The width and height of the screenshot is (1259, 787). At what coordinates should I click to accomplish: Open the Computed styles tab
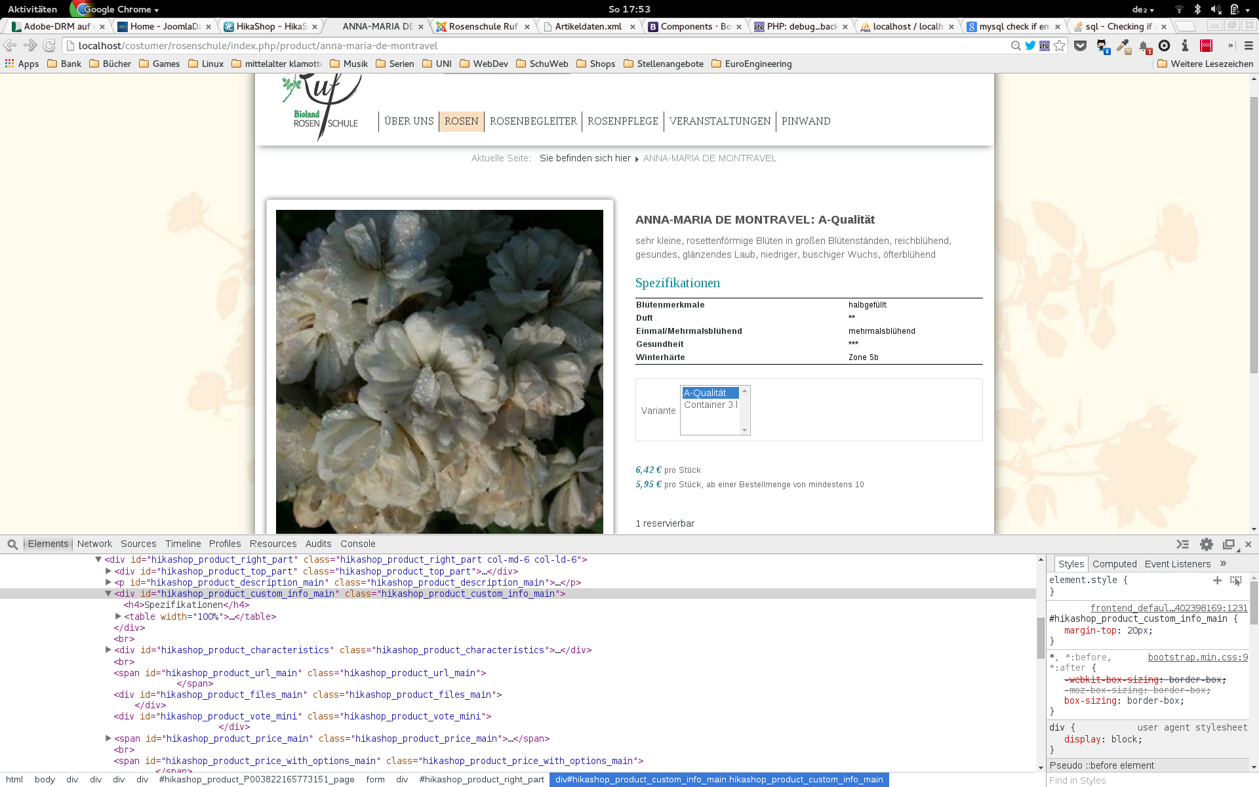[1114, 564]
